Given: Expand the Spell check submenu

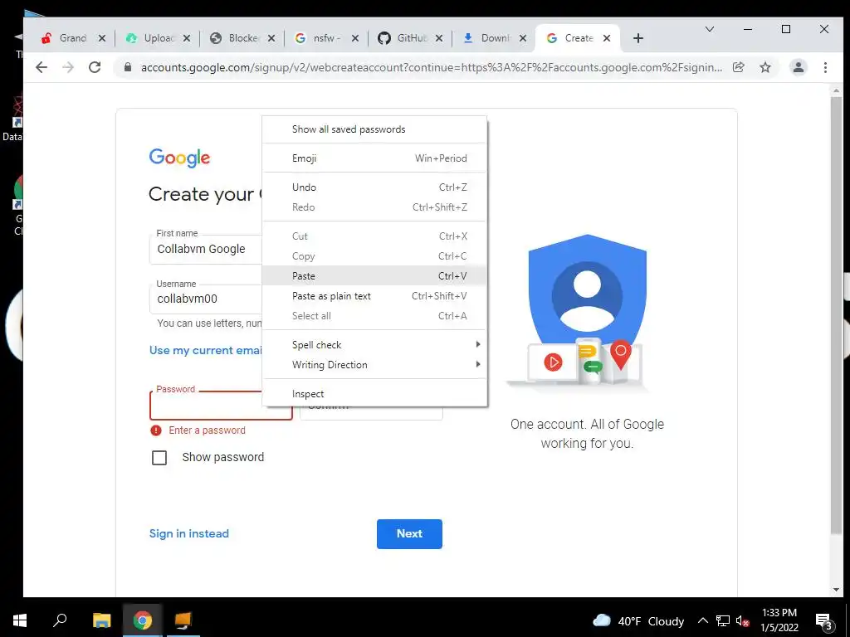Looking at the screenshot, I should [374, 344].
